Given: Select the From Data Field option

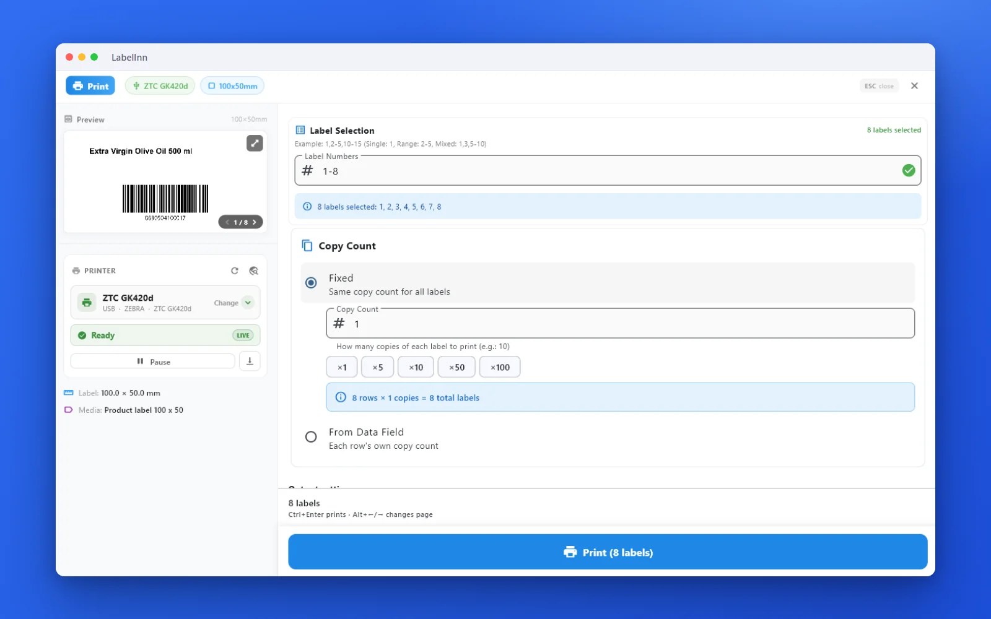Looking at the screenshot, I should 311,437.
